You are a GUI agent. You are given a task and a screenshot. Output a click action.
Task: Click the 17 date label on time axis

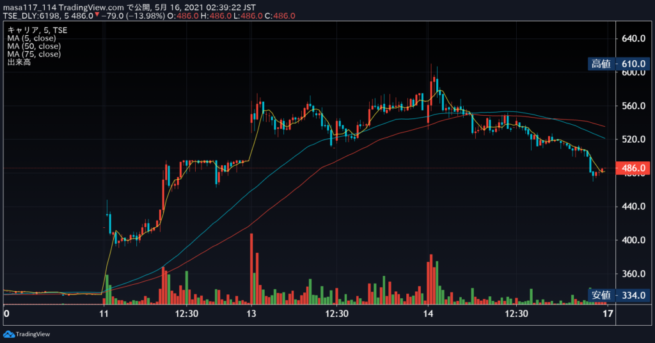[x=608, y=314]
